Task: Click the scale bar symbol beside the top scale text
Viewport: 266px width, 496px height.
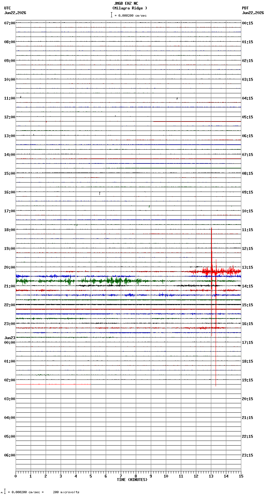Action: (x=111, y=15)
